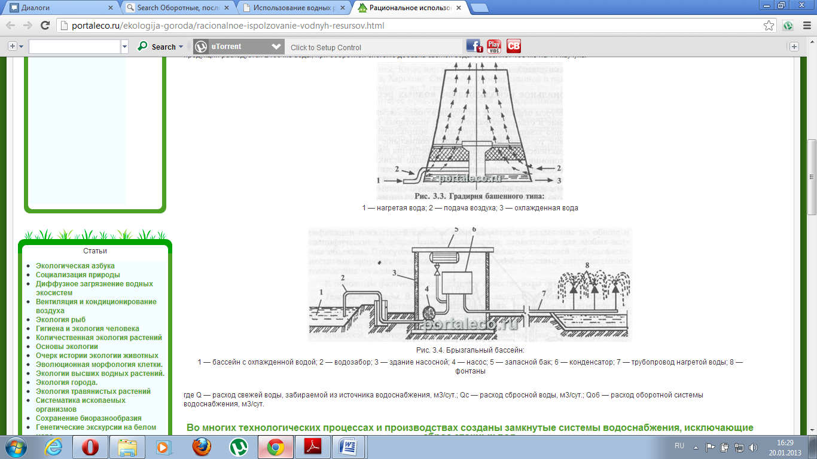Click the spray pond diagram image

tap(470, 284)
